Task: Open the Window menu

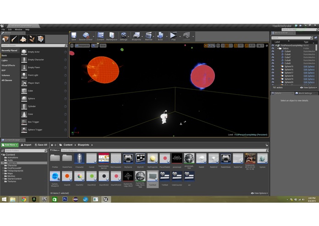Action: coord(18,30)
